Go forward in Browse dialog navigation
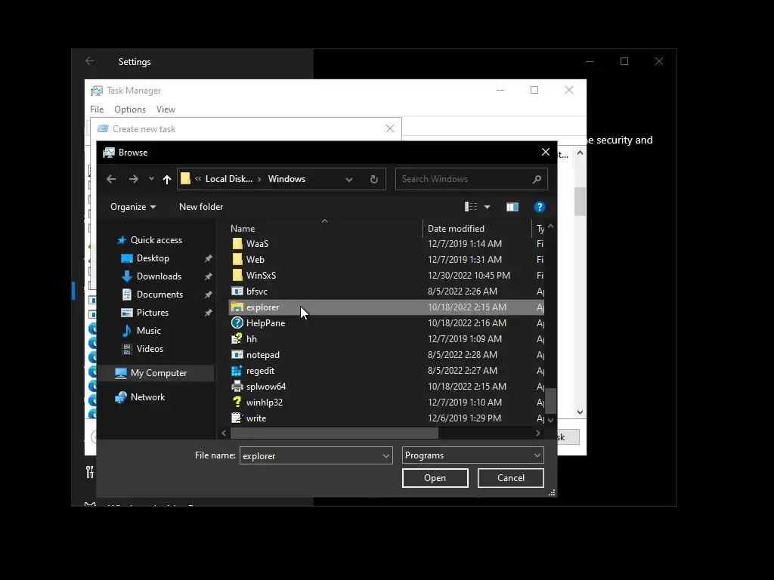This screenshot has height=580, width=774. [133, 179]
